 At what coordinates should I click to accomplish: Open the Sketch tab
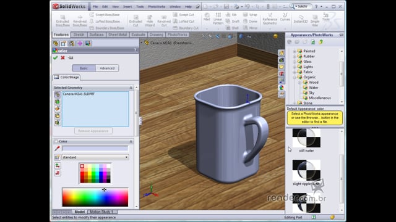79,35
